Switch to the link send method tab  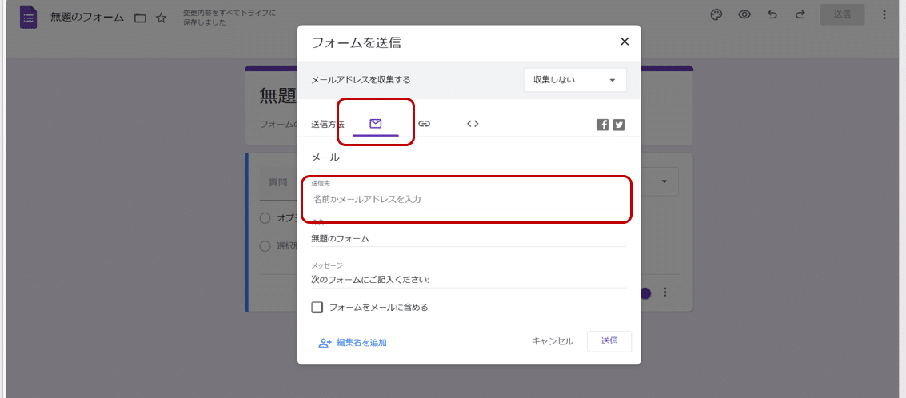[425, 124]
